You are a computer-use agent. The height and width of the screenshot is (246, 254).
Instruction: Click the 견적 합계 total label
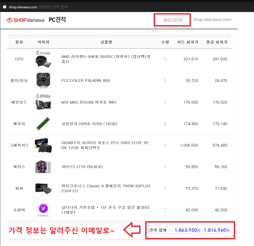pos(158,230)
